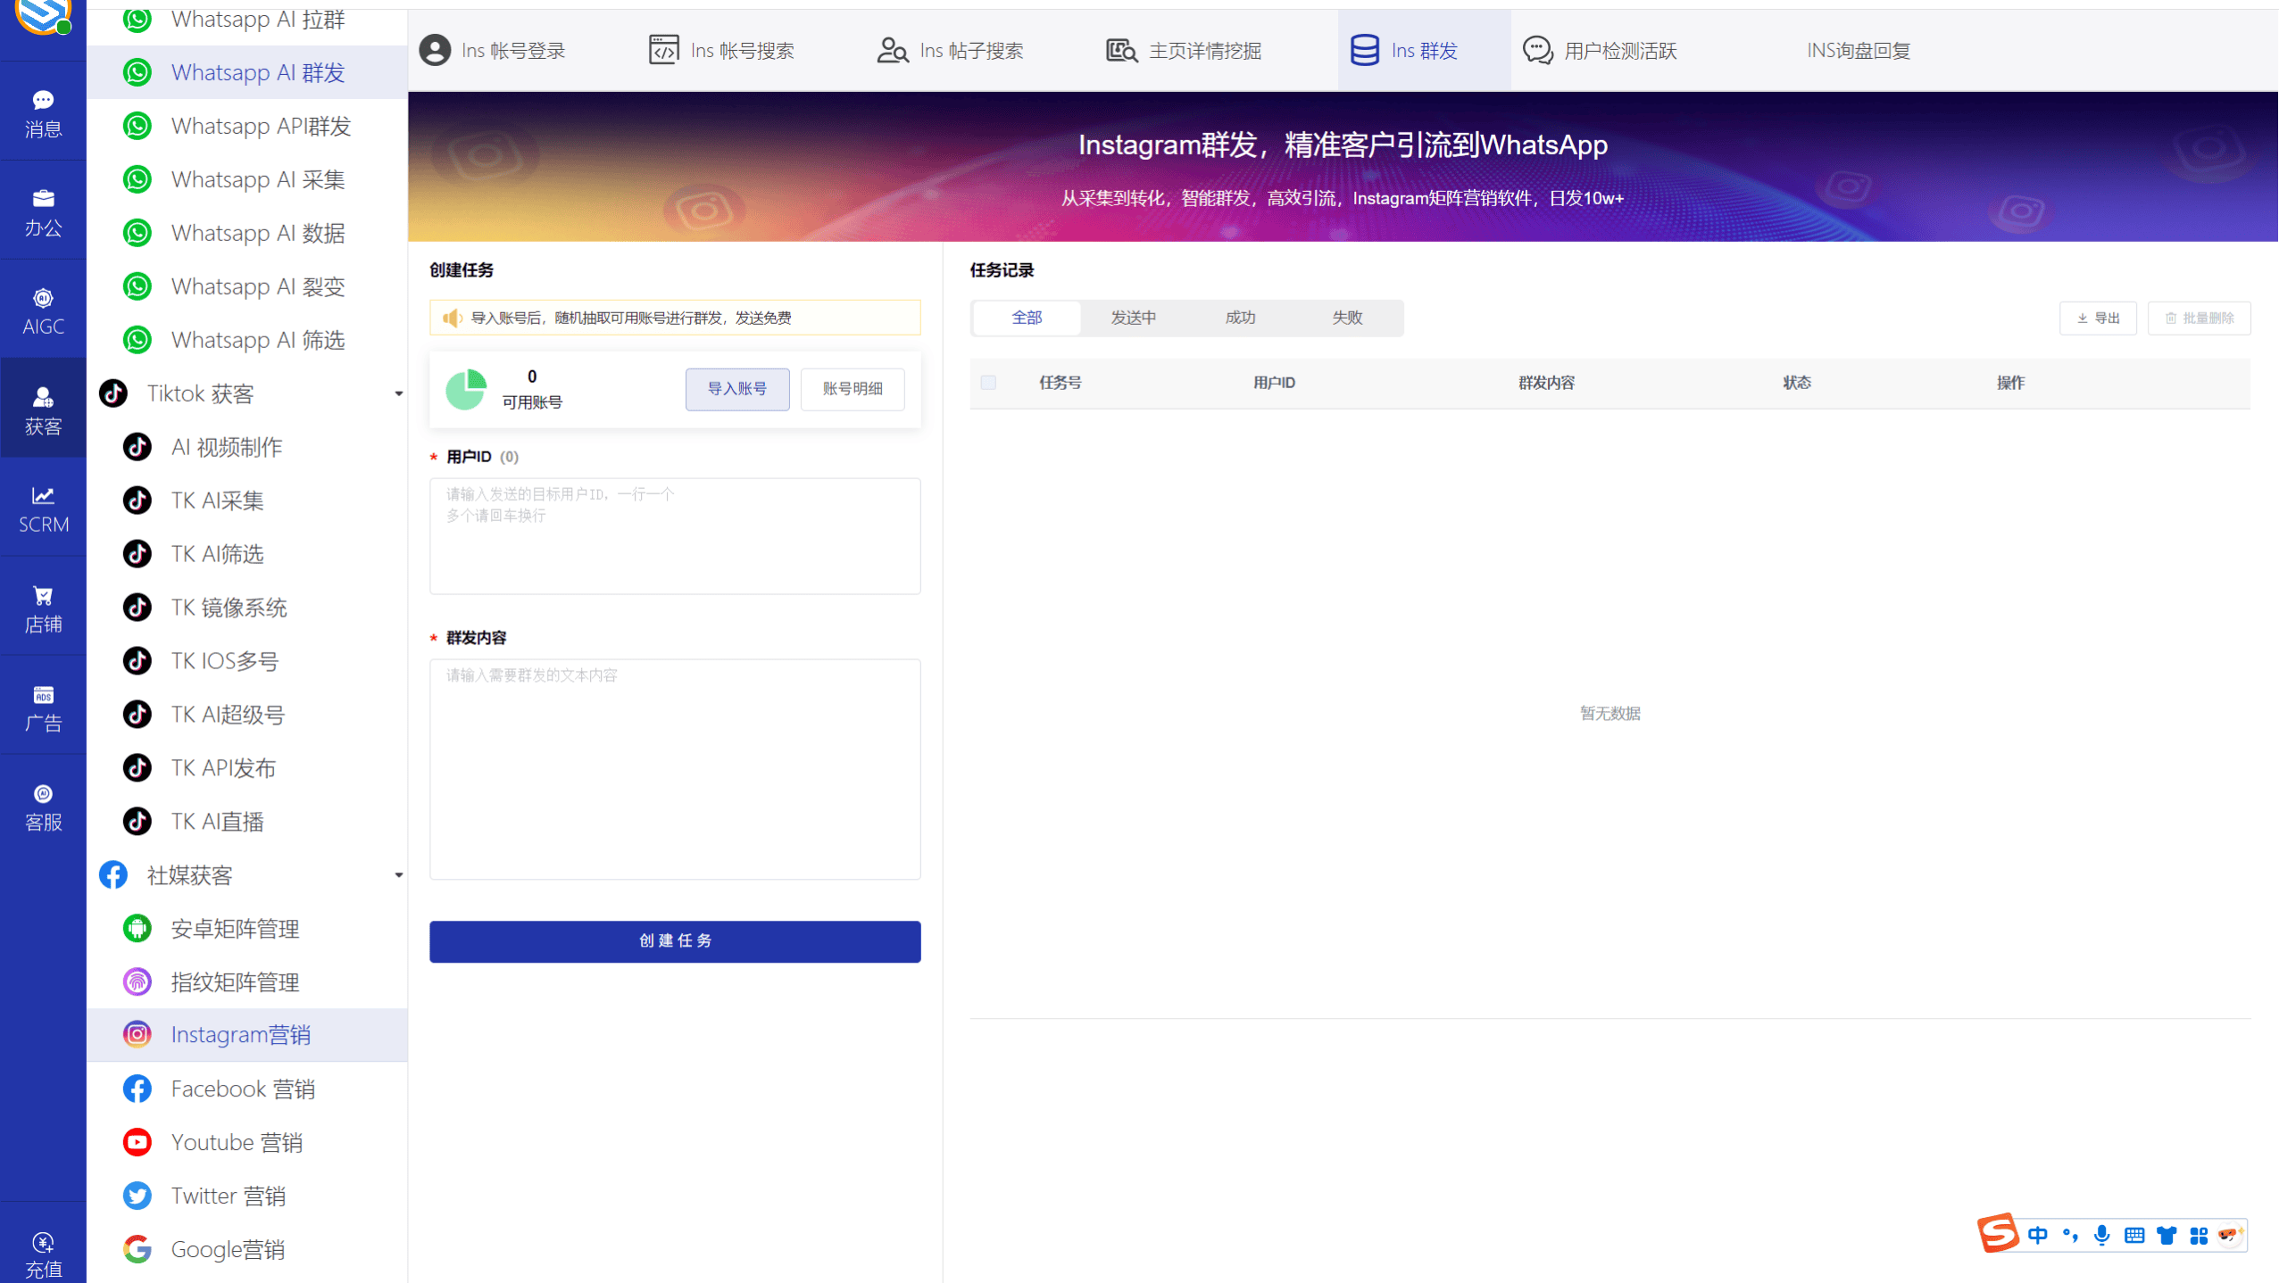Collapse the 社媒获客 group
The width and height of the screenshot is (2279, 1283).
click(x=399, y=875)
